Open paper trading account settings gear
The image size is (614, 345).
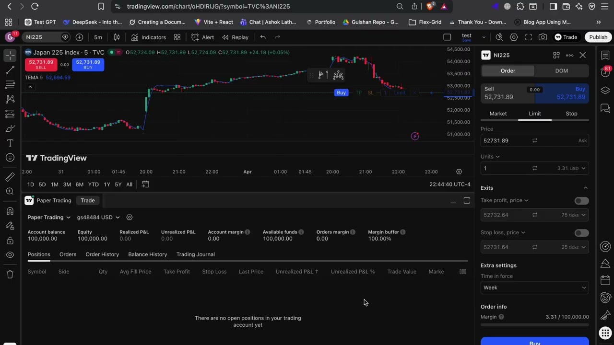[129, 217]
